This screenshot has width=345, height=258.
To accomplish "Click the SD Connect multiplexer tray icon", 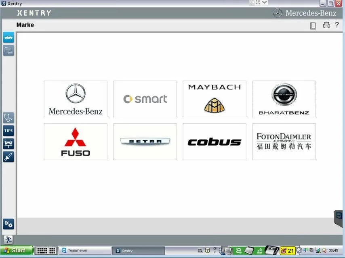I will [x=271, y=250].
